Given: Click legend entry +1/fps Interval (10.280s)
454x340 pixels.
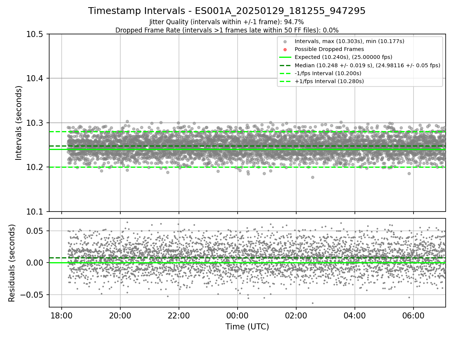Looking at the screenshot, I should tap(328, 81).
